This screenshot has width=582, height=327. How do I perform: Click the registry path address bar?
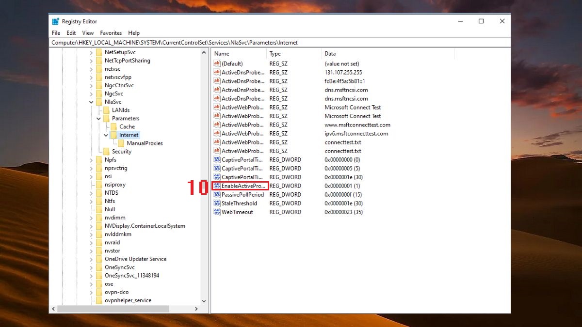click(280, 43)
